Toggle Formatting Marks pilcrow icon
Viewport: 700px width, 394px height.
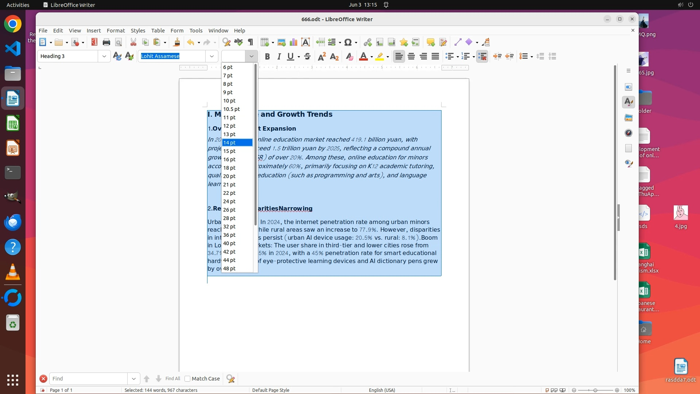(250, 42)
